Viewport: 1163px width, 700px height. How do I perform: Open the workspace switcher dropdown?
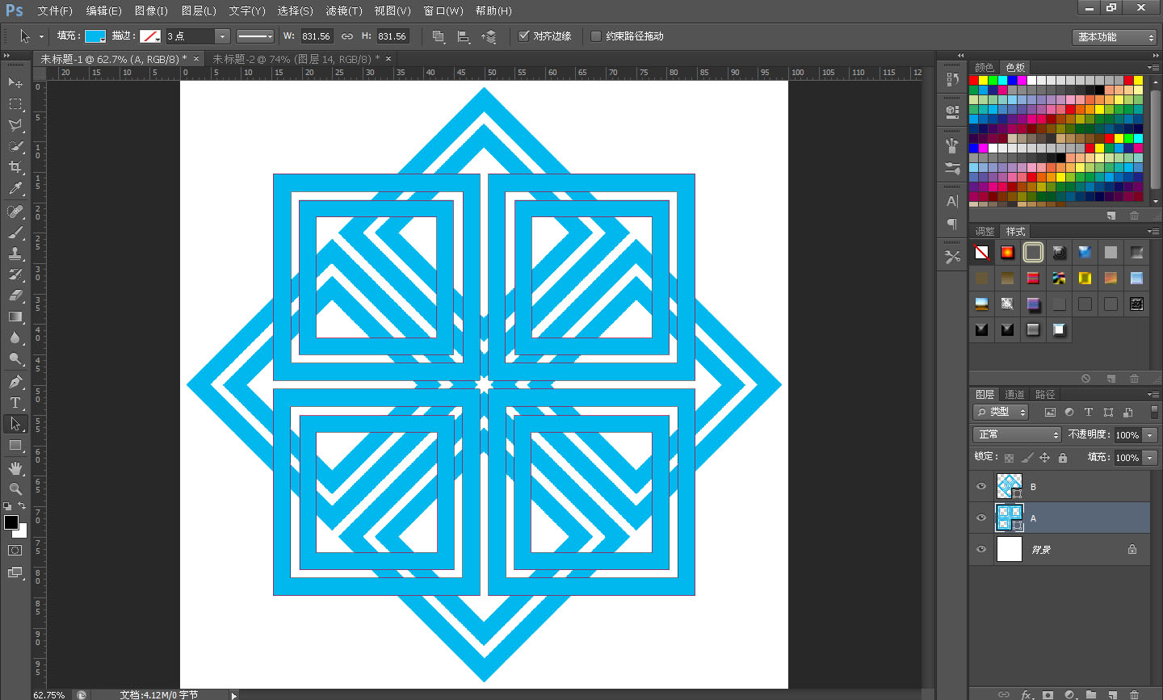pos(1116,37)
